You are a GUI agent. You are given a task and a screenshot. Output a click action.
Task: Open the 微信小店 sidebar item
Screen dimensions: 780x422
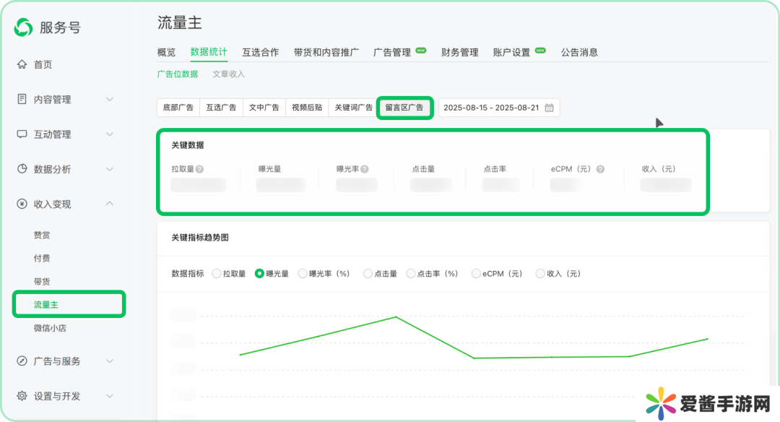pyautogui.click(x=51, y=328)
